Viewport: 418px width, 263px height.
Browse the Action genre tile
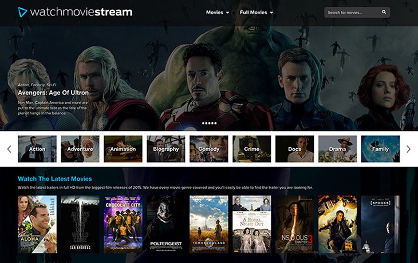pyautogui.click(x=37, y=149)
